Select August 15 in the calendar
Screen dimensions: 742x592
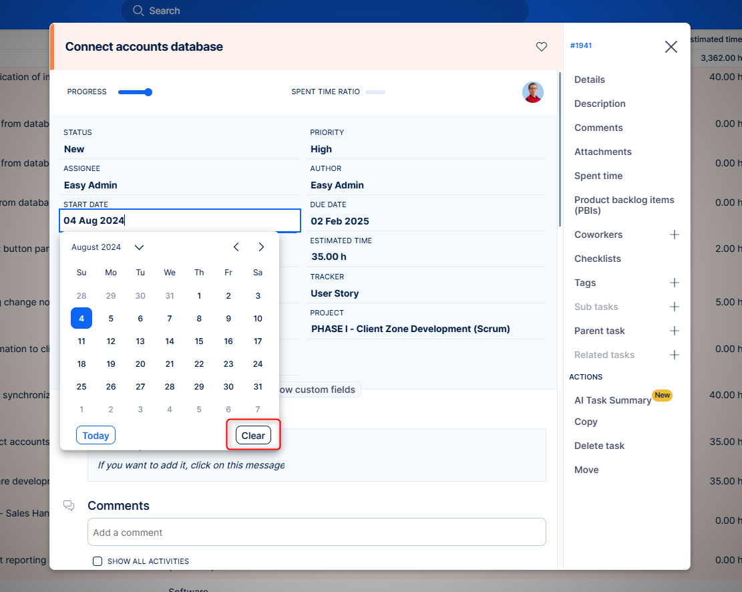[x=199, y=341]
